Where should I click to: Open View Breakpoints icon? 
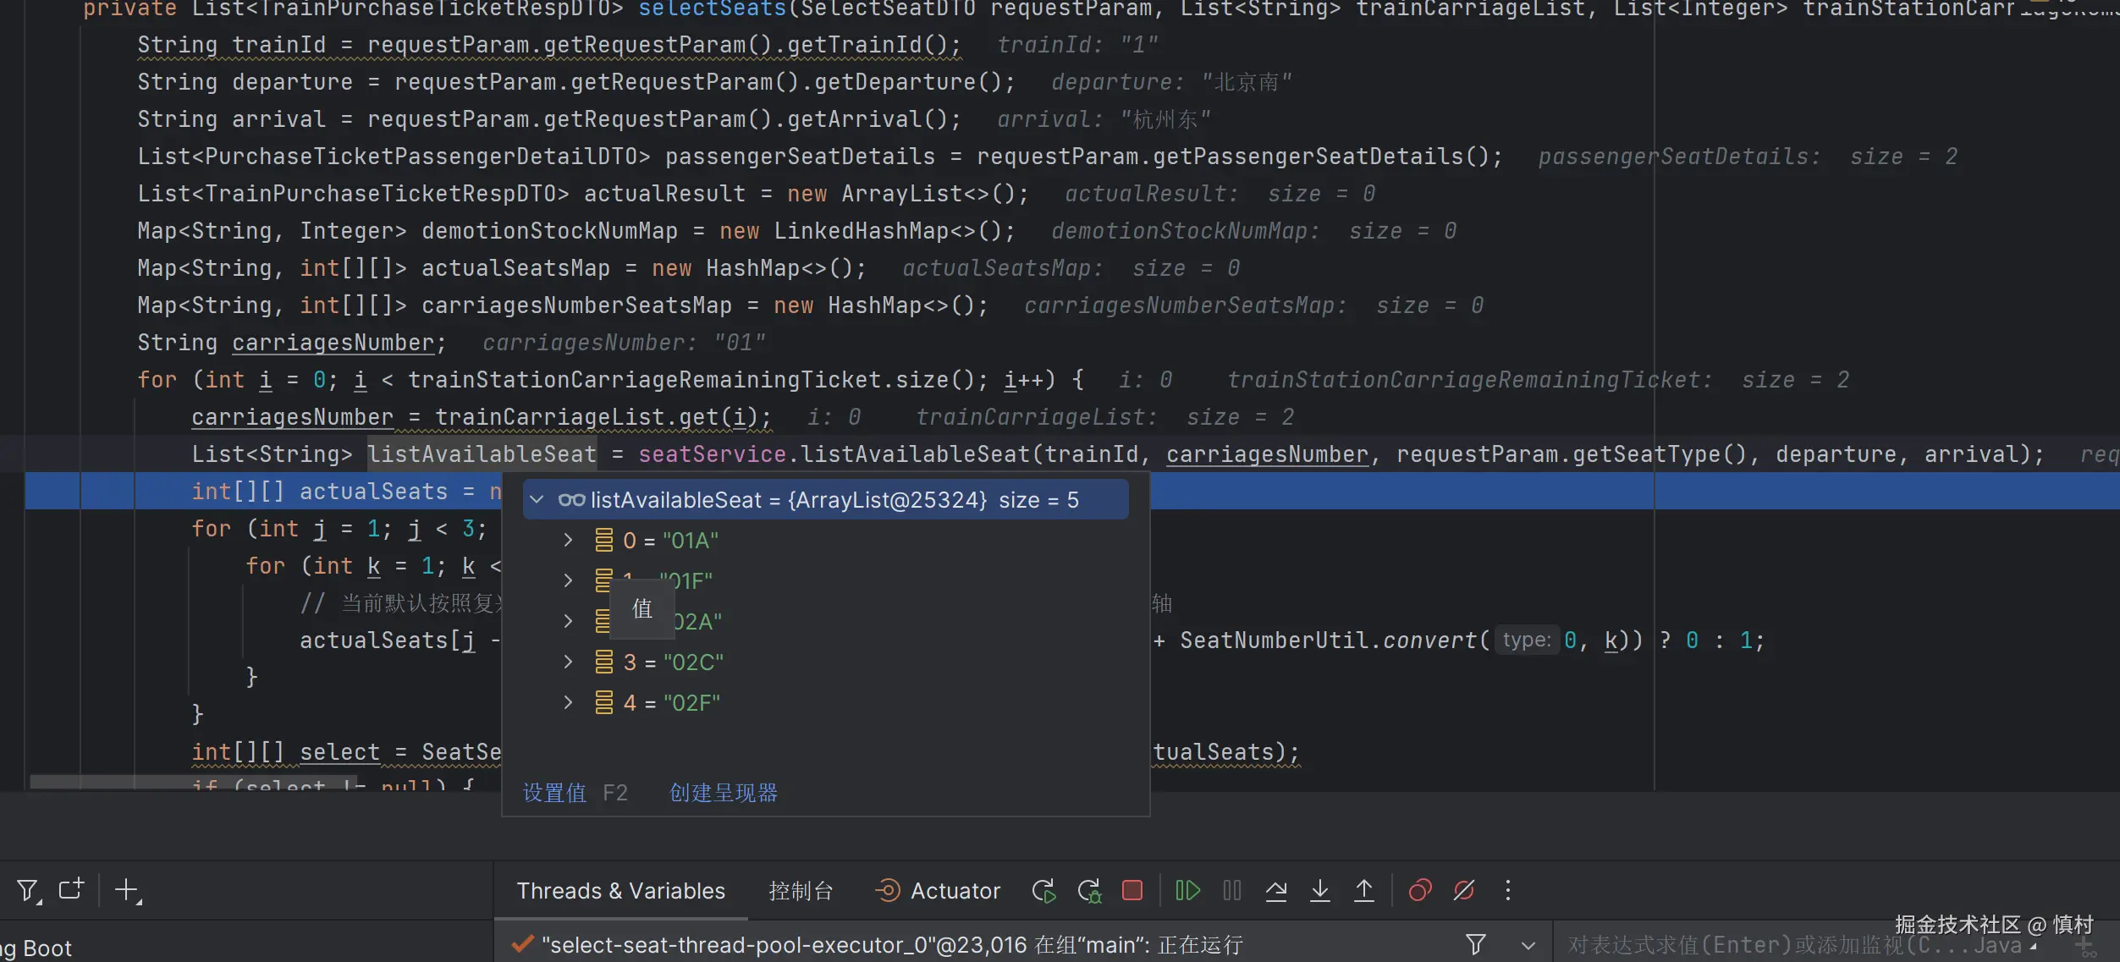(x=1419, y=891)
